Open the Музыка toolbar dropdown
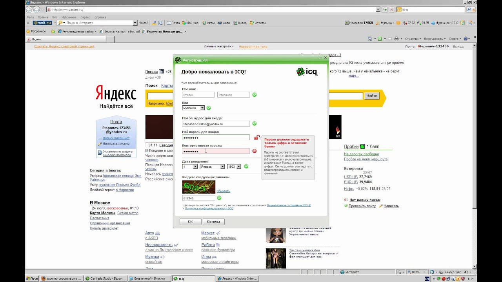Viewport: 502px width, 282px height. coord(385,23)
